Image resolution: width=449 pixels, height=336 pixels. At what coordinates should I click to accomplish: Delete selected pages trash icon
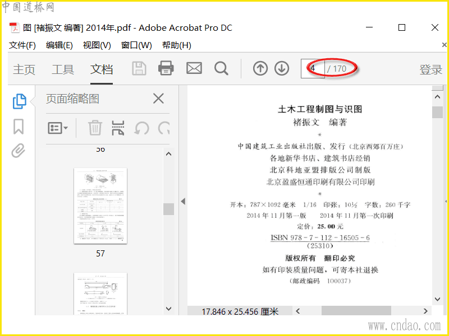(x=95, y=128)
